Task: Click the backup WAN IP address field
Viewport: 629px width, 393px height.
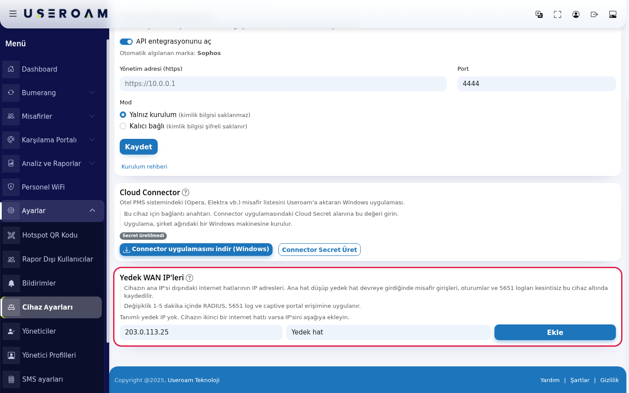Action: click(201, 332)
